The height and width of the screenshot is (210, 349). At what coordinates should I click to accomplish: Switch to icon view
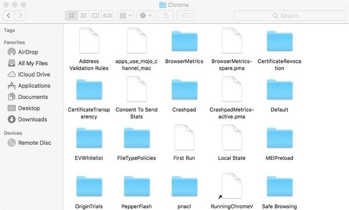(x=72, y=16)
